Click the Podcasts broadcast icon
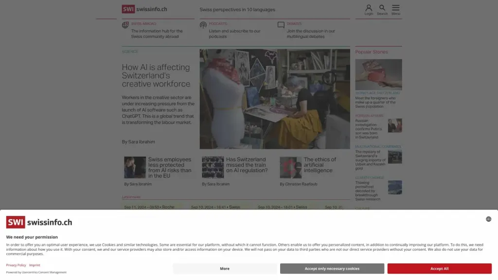This screenshot has width=498, height=280. pyautogui.click(x=203, y=25)
